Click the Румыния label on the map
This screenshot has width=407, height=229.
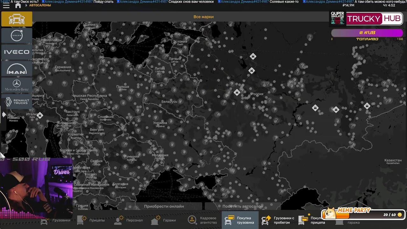coord(132,157)
